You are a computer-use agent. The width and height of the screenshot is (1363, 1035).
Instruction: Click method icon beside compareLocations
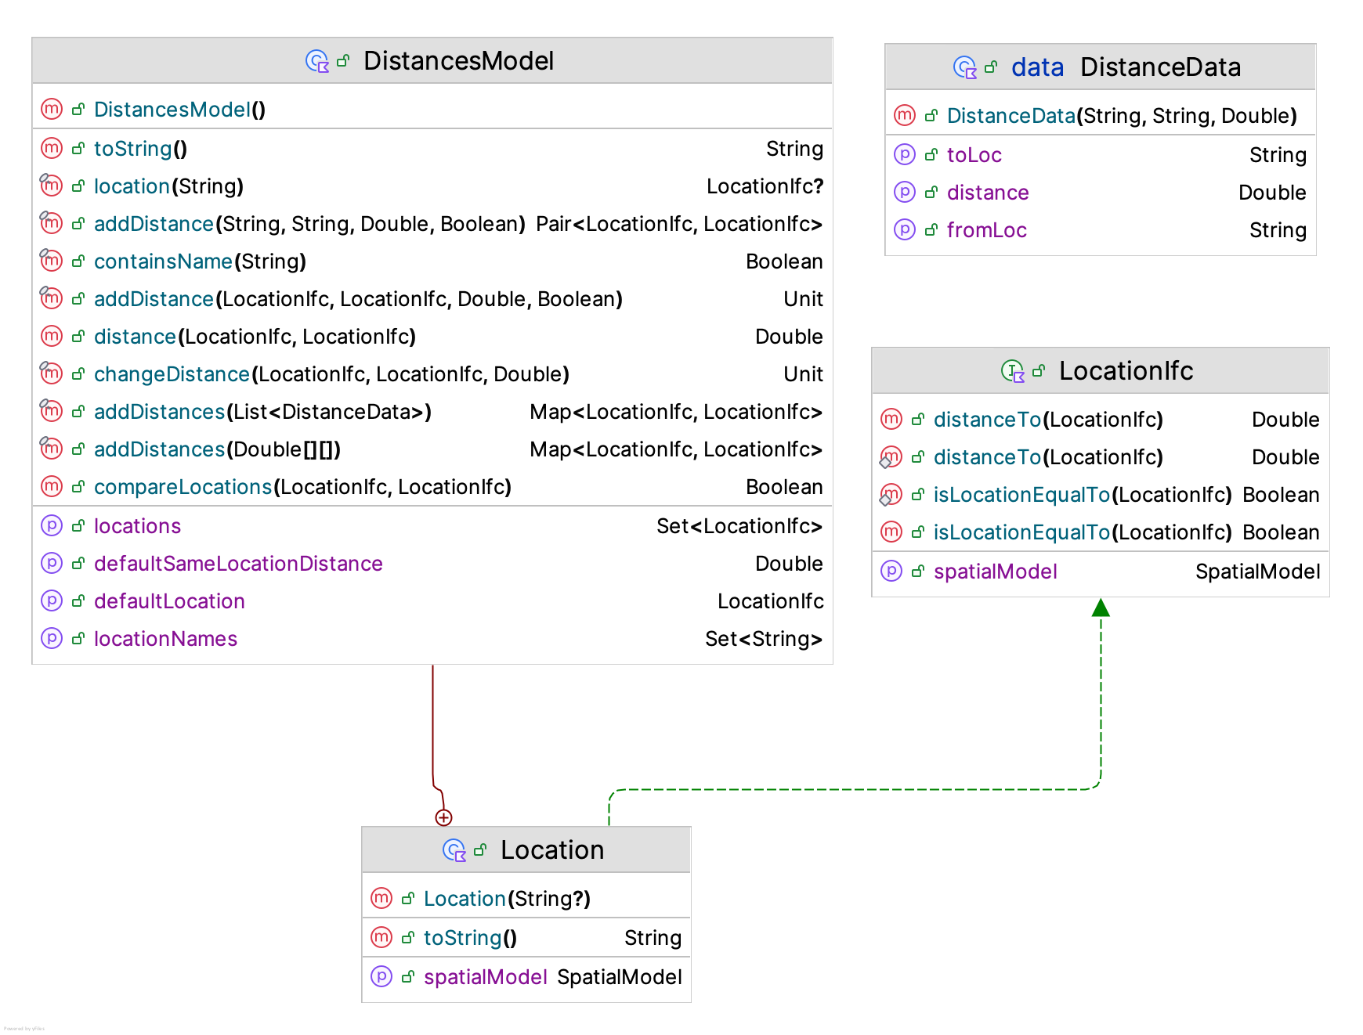[52, 486]
